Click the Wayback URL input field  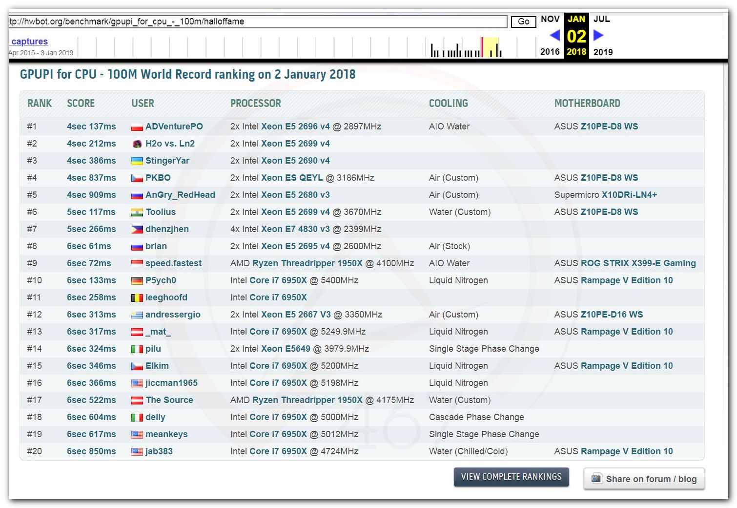258,21
